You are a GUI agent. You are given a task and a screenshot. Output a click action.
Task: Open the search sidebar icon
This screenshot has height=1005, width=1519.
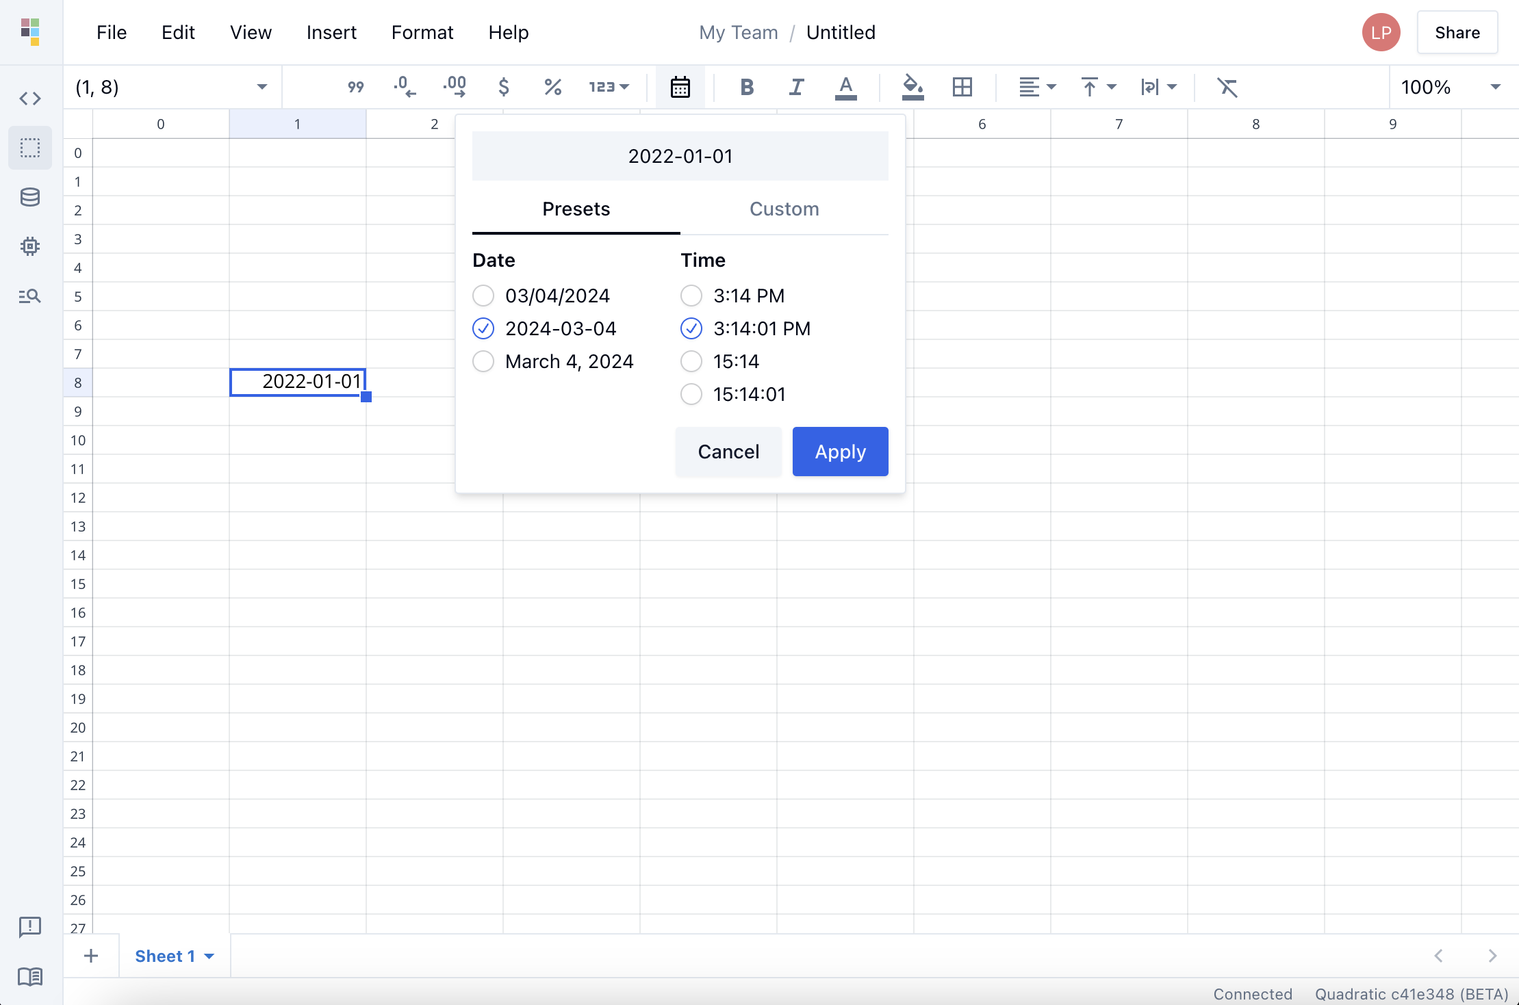(x=30, y=296)
